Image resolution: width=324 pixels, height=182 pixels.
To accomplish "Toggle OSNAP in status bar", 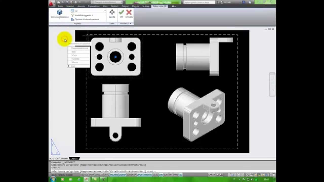I will point(122,175).
